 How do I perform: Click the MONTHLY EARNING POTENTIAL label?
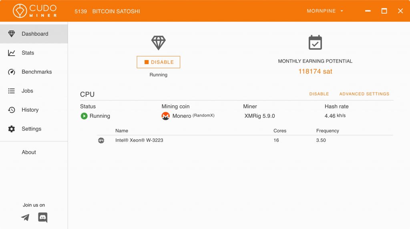[315, 61]
